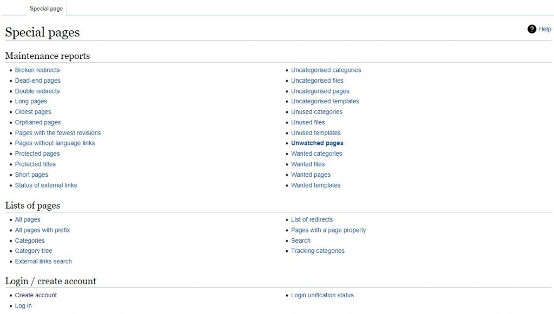Open the Create account page
The width and height of the screenshot is (554, 314).
(x=36, y=295)
